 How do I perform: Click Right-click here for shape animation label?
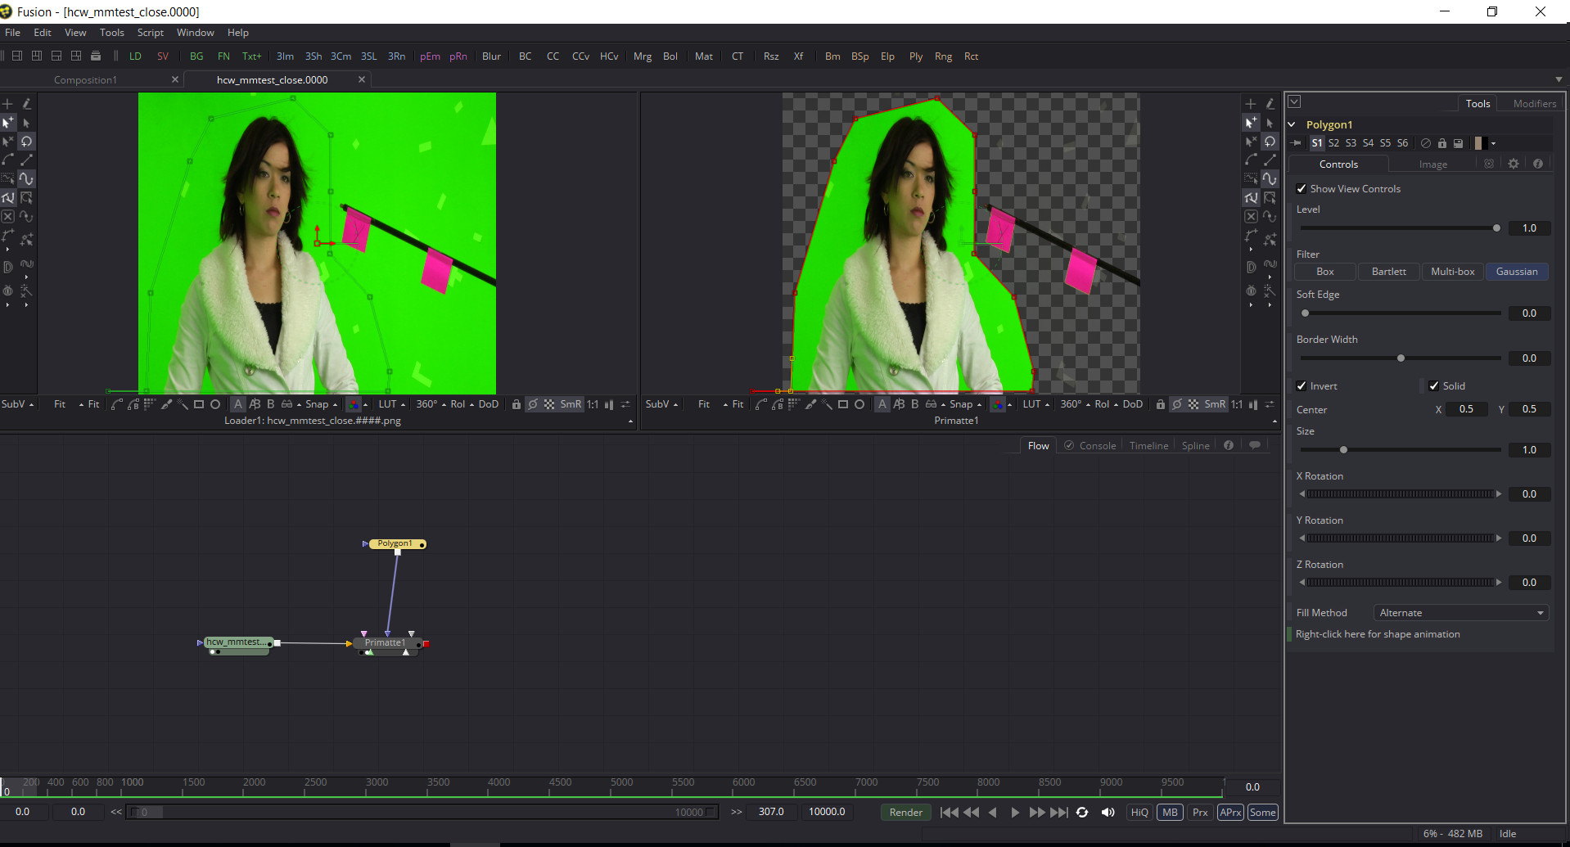click(1378, 634)
